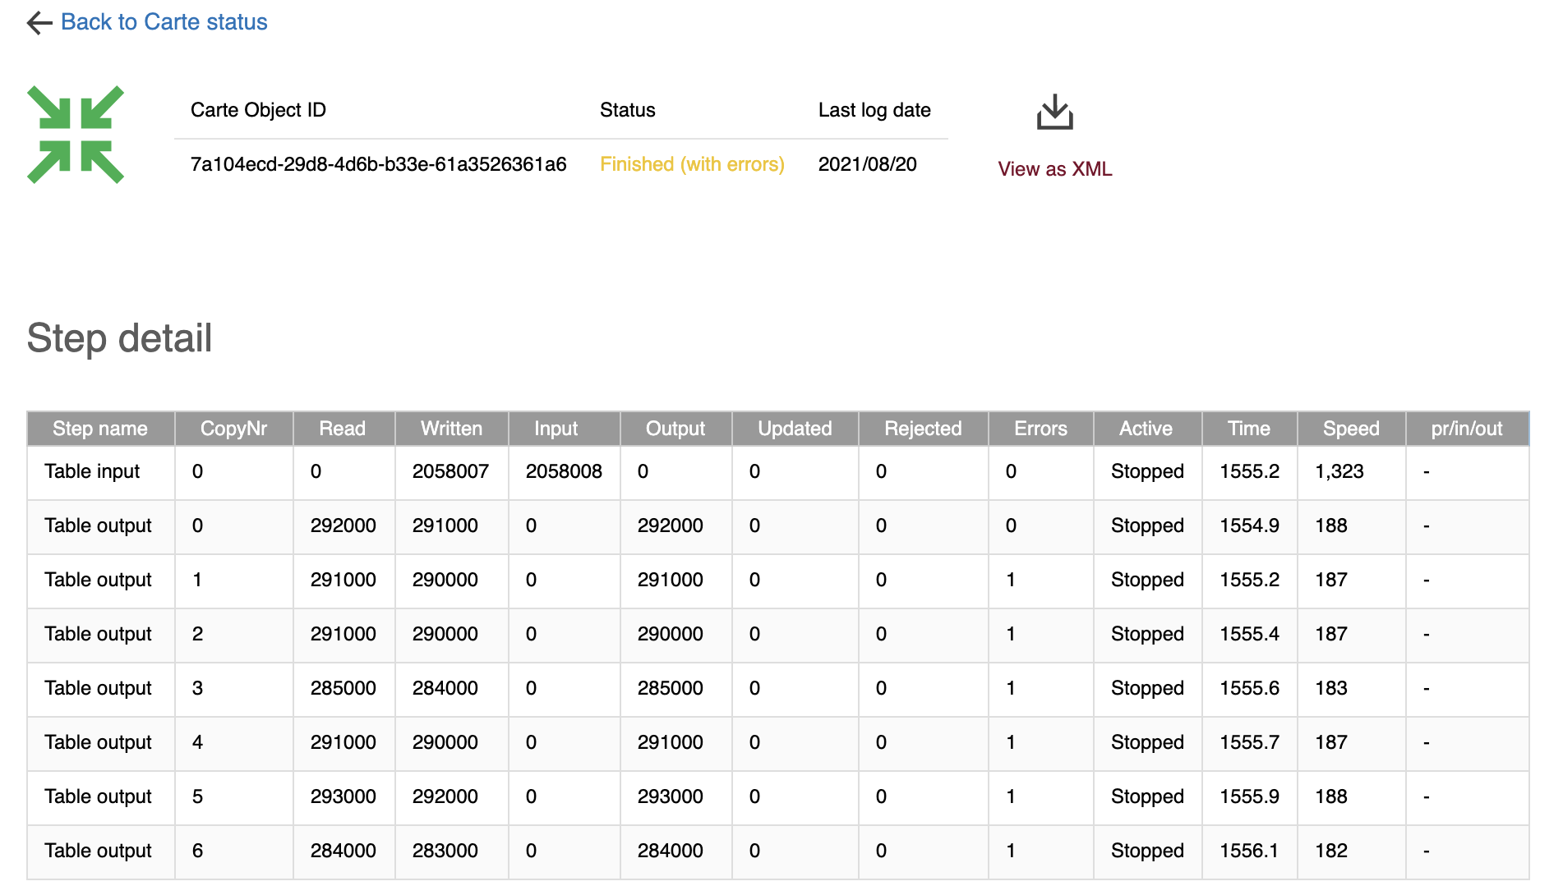Click the Step detail heading
Screen dimensions: 1563x895
click(x=120, y=337)
